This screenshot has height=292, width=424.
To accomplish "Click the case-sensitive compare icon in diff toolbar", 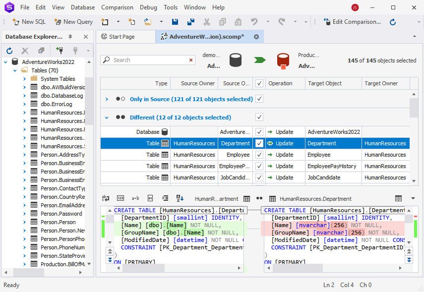I will click(135, 198).
